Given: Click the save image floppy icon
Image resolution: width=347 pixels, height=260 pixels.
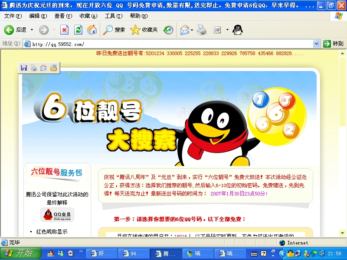Looking at the screenshot, I should 24,68.
